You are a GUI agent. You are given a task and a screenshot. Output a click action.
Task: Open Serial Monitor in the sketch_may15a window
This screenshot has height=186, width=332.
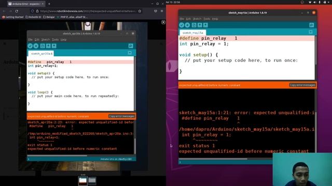coord(311,25)
